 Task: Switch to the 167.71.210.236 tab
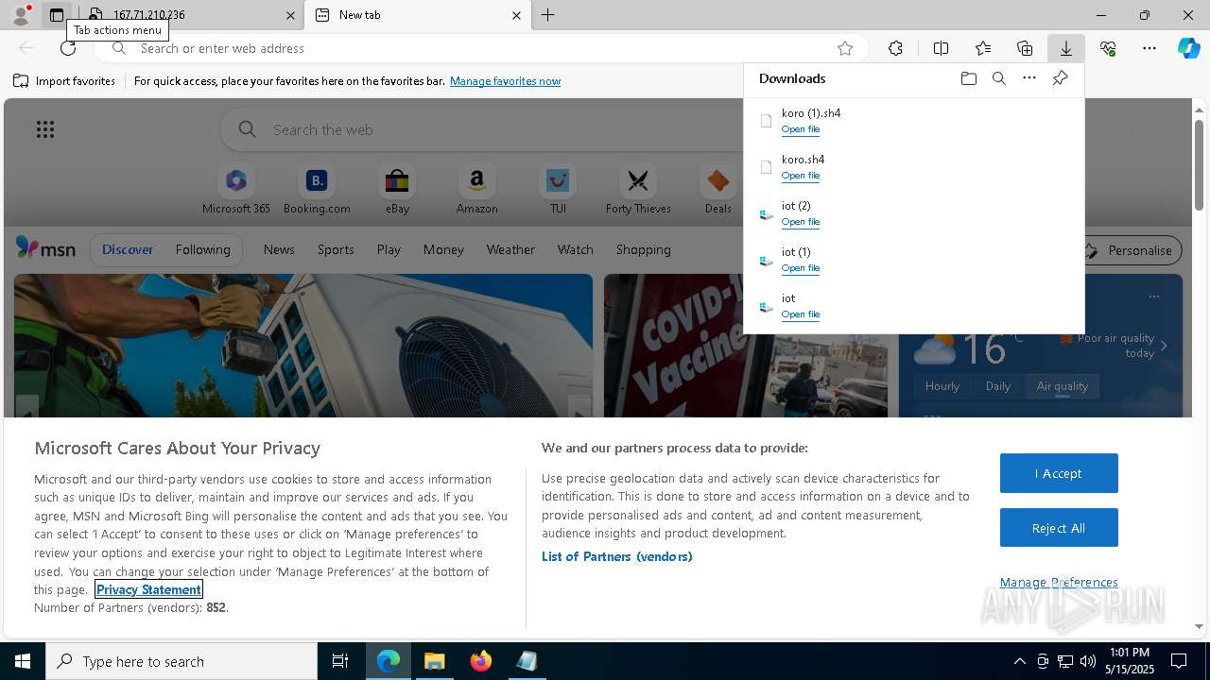click(189, 15)
